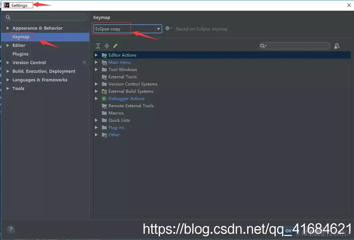This screenshot has width=354, height=240.
Task: Open the keymap gear actions menu
Action: pyautogui.click(x=169, y=28)
